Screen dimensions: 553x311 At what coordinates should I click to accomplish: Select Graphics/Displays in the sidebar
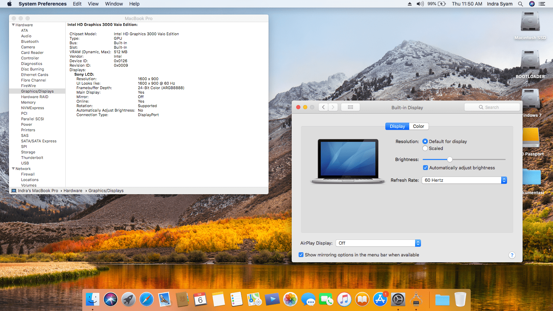tap(37, 91)
